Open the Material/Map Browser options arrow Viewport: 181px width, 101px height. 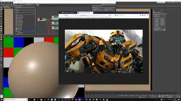coord(14,7)
